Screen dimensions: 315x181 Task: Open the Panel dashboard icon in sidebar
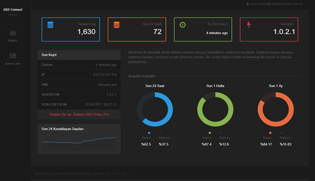[x=13, y=33]
